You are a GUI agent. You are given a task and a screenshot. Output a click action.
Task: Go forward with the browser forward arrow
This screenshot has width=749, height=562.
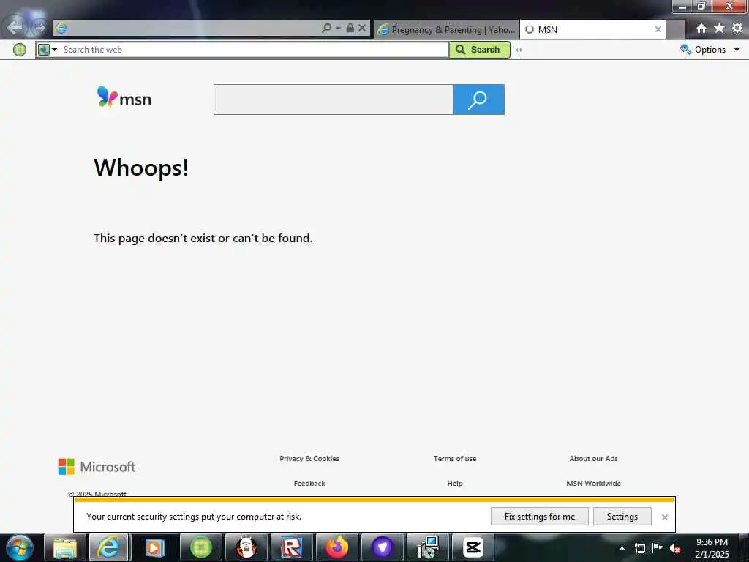[39, 28]
